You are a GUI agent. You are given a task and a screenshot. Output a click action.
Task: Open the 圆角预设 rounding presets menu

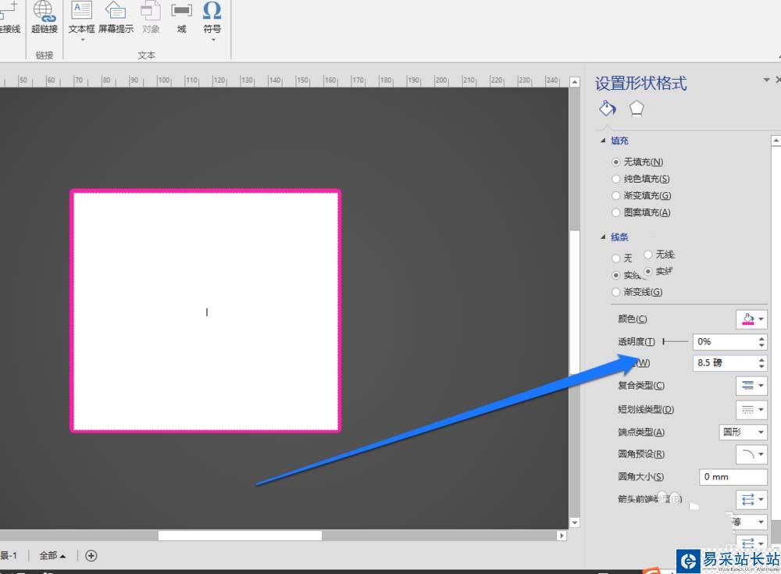751,454
